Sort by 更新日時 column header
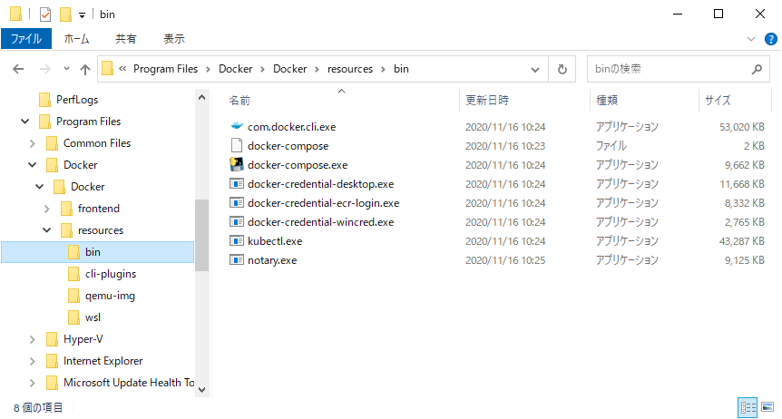 click(487, 101)
